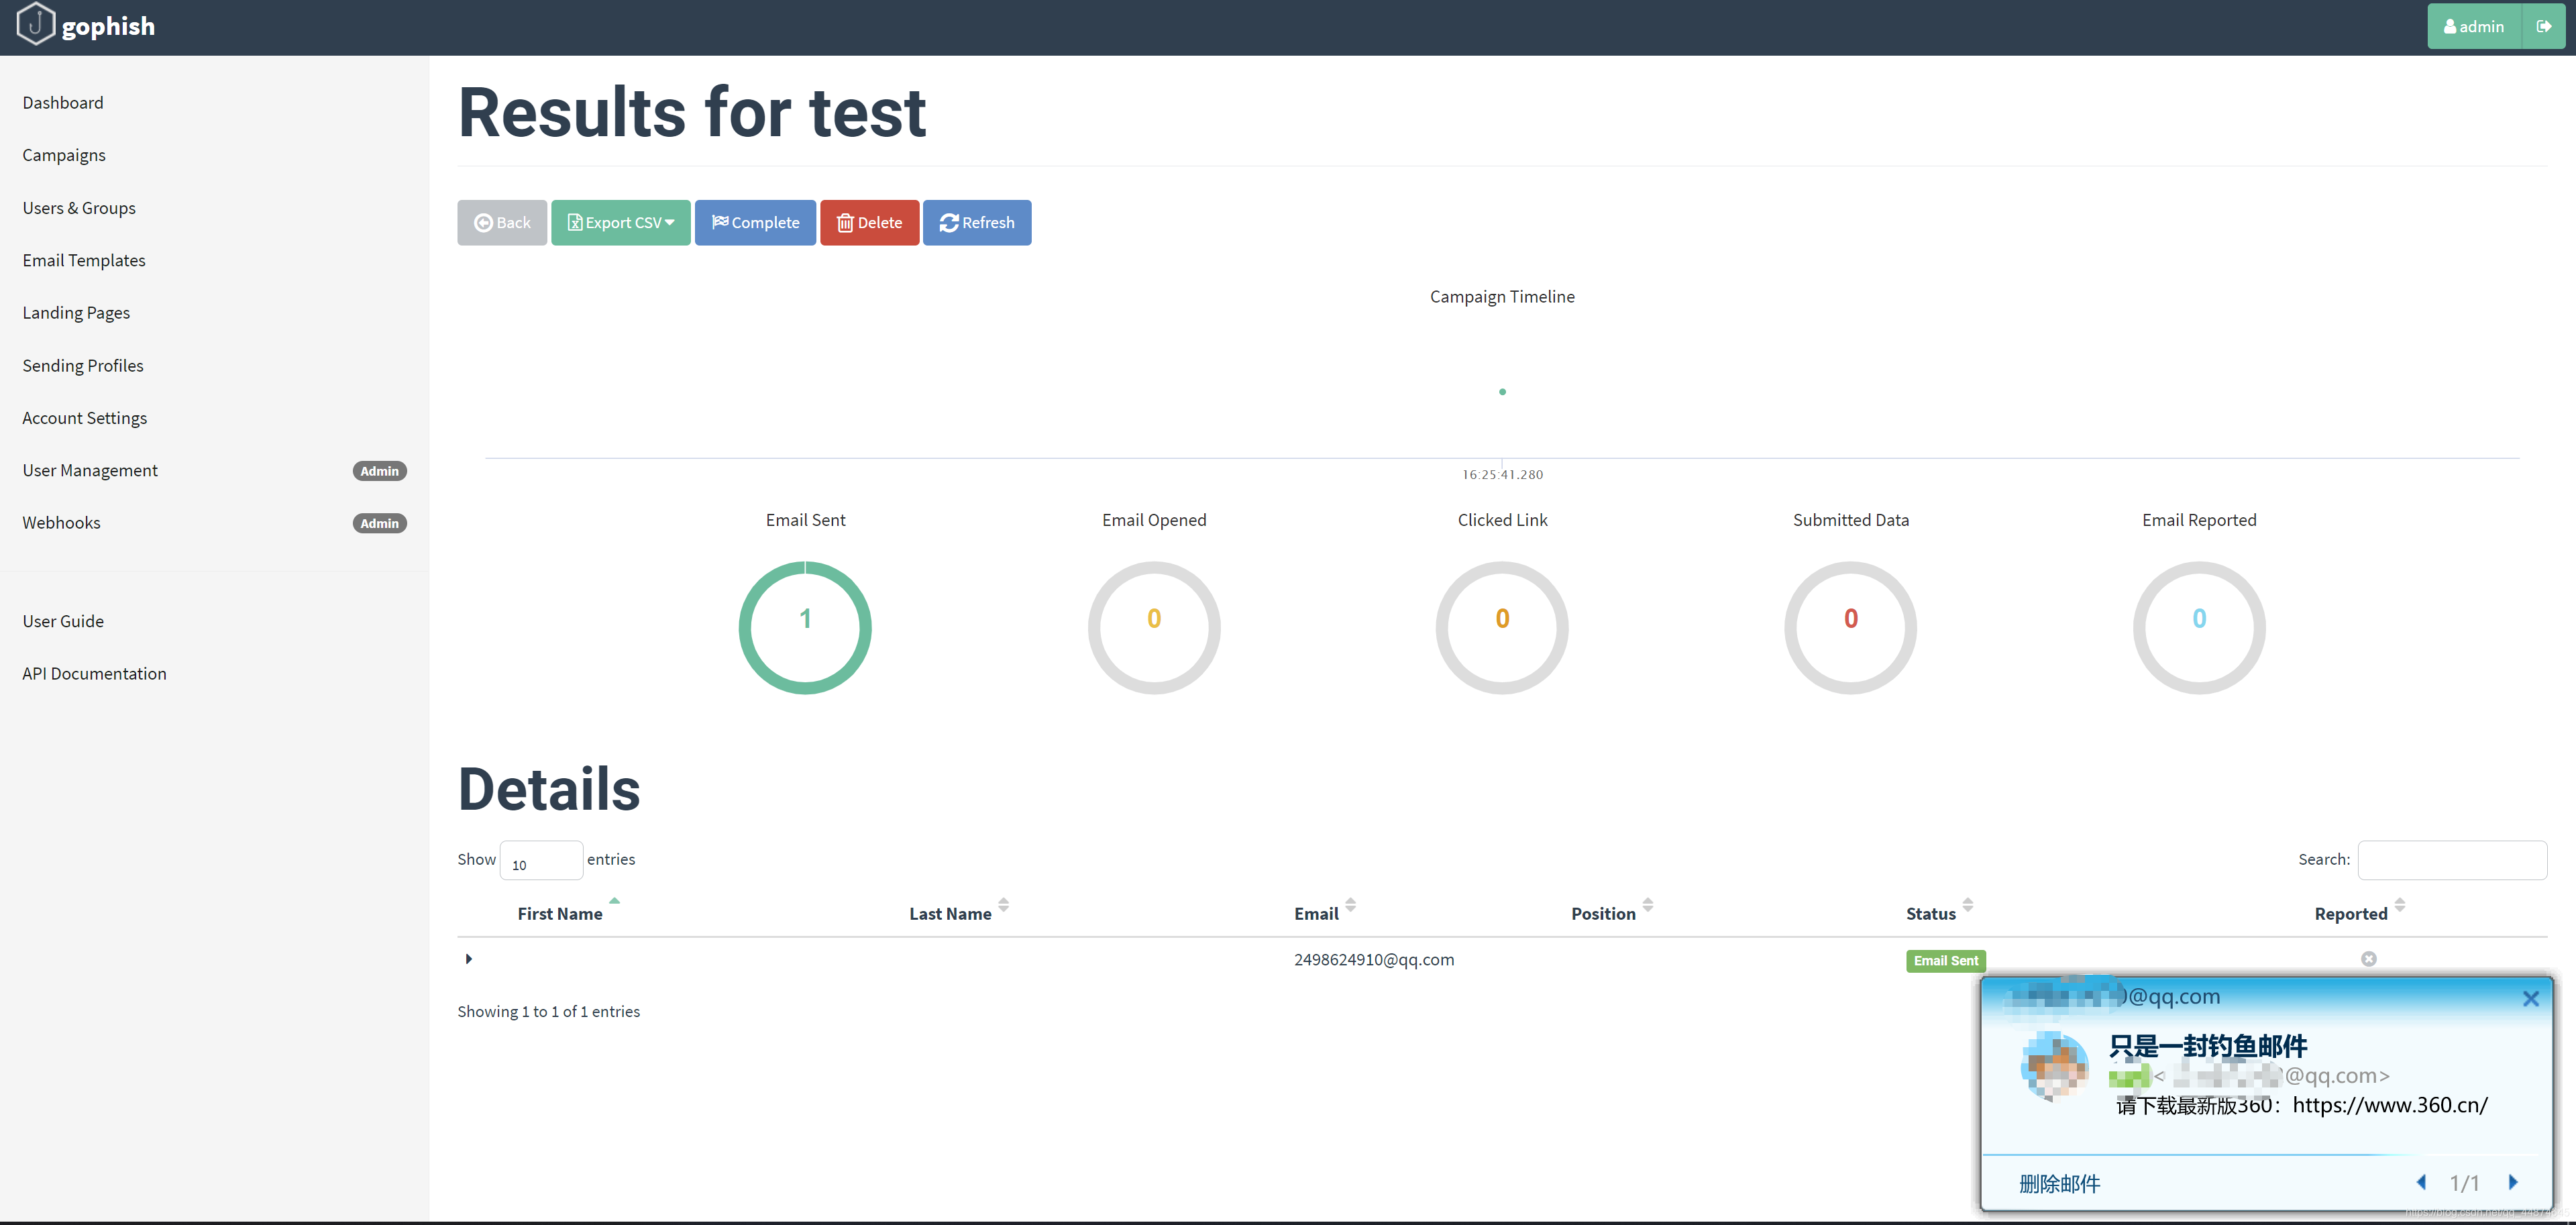Open the show entries count selector

pos(541,861)
